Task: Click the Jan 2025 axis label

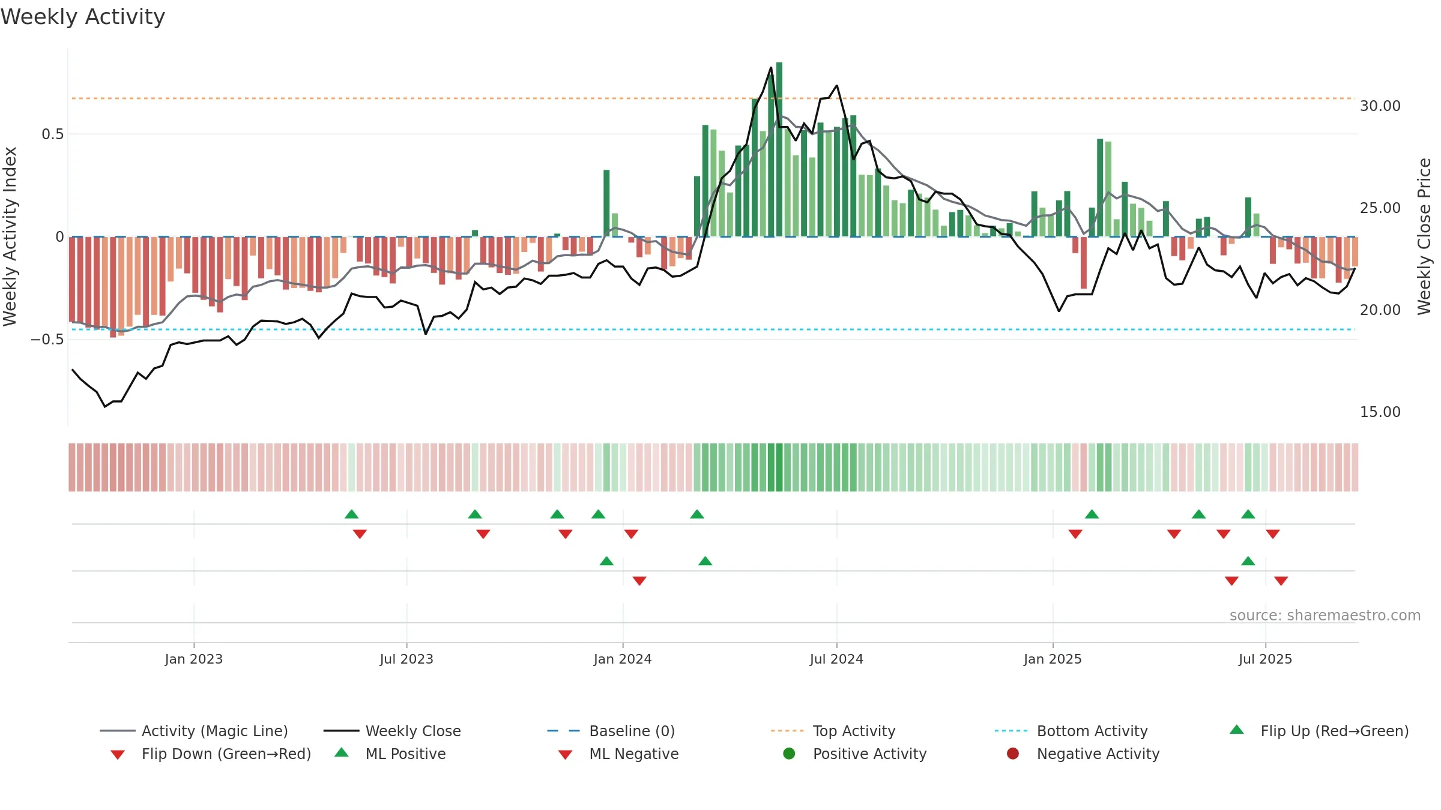Action: pyautogui.click(x=1053, y=659)
